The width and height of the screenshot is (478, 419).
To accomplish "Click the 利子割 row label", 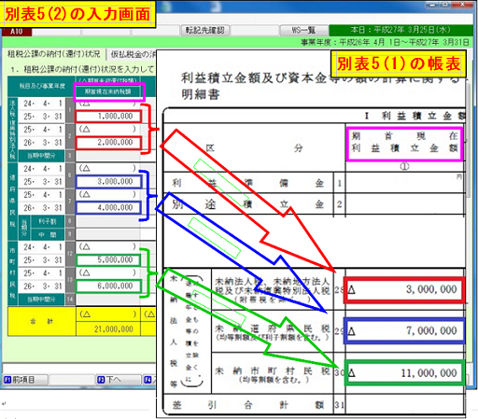I will pos(48,221).
